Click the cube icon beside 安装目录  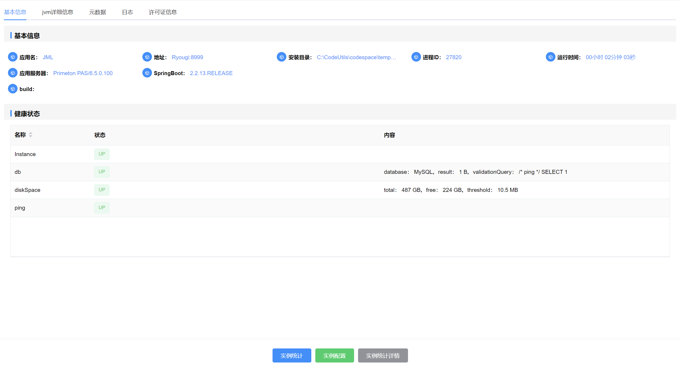pos(282,57)
